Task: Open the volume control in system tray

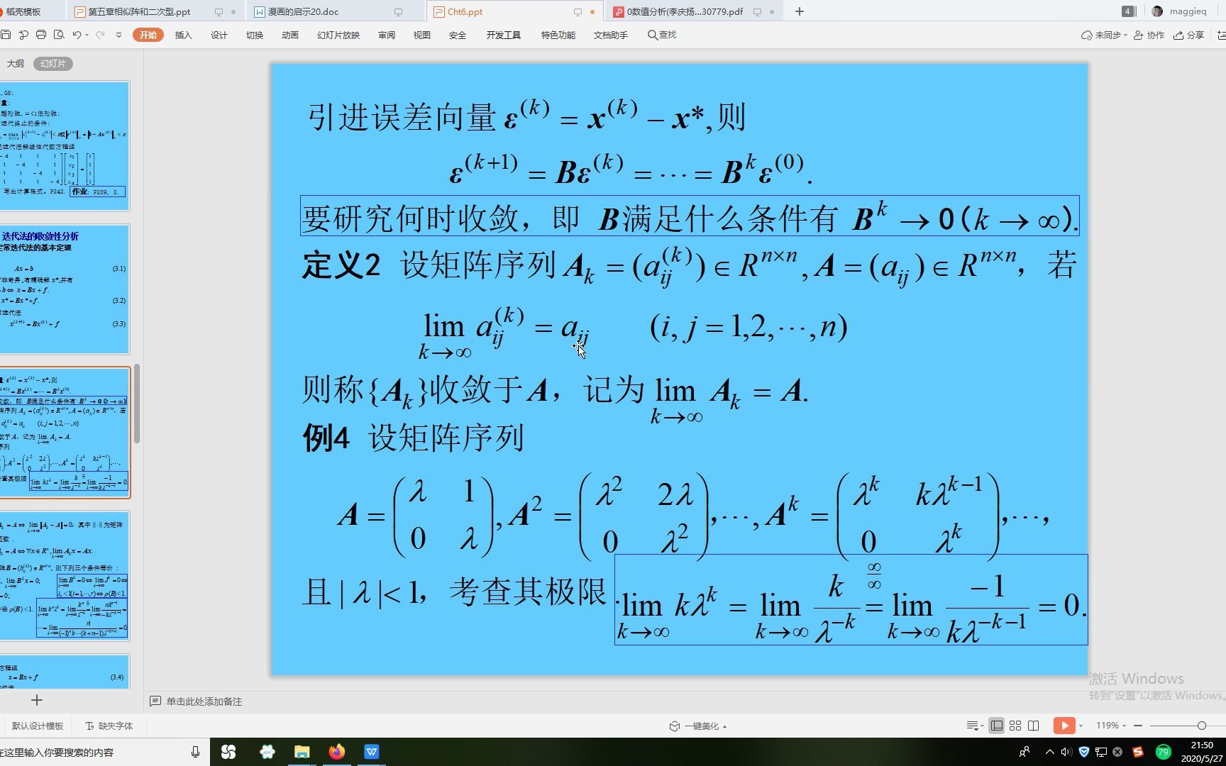Action: coord(1066,752)
